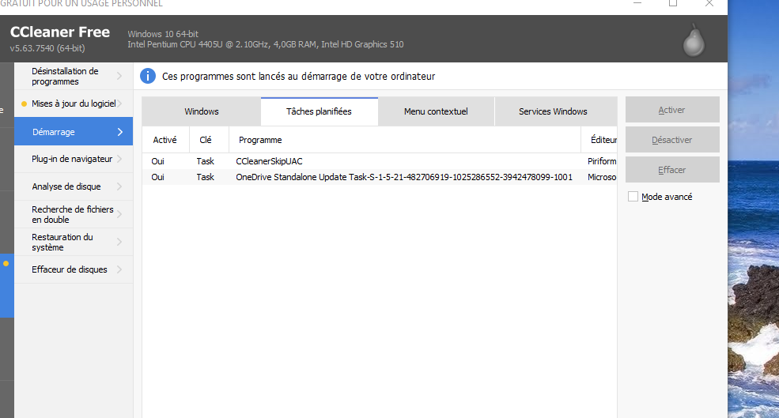This screenshot has height=418, width=779.
Task: Click Task key in OneDrive row
Action: (x=205, y=177)
